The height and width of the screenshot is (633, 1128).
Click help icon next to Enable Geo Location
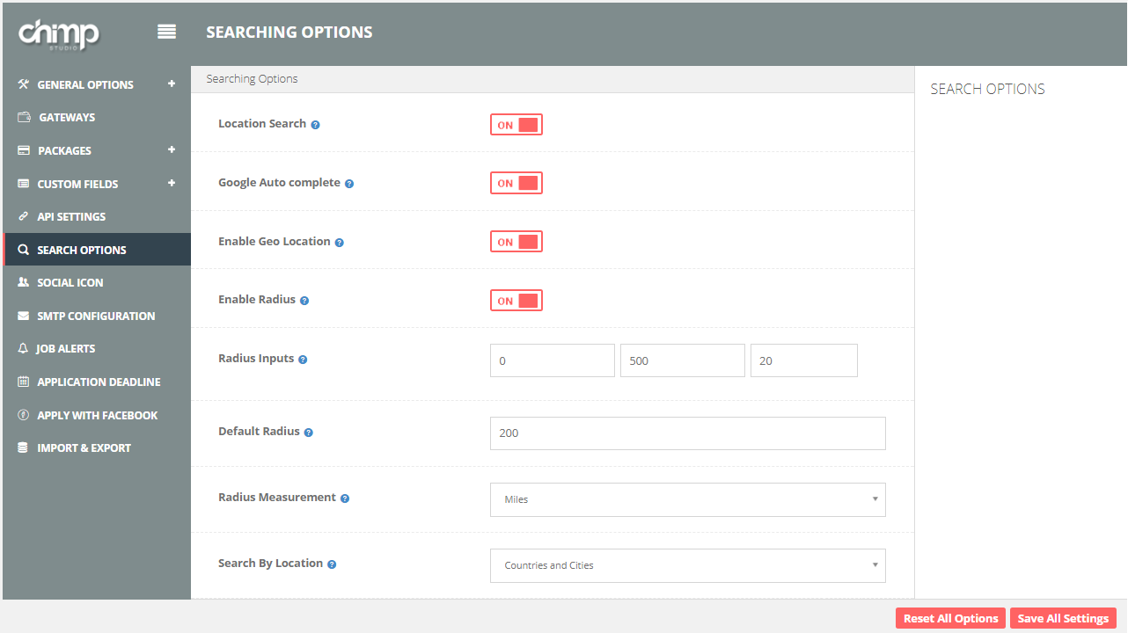(x=340, y=243)
